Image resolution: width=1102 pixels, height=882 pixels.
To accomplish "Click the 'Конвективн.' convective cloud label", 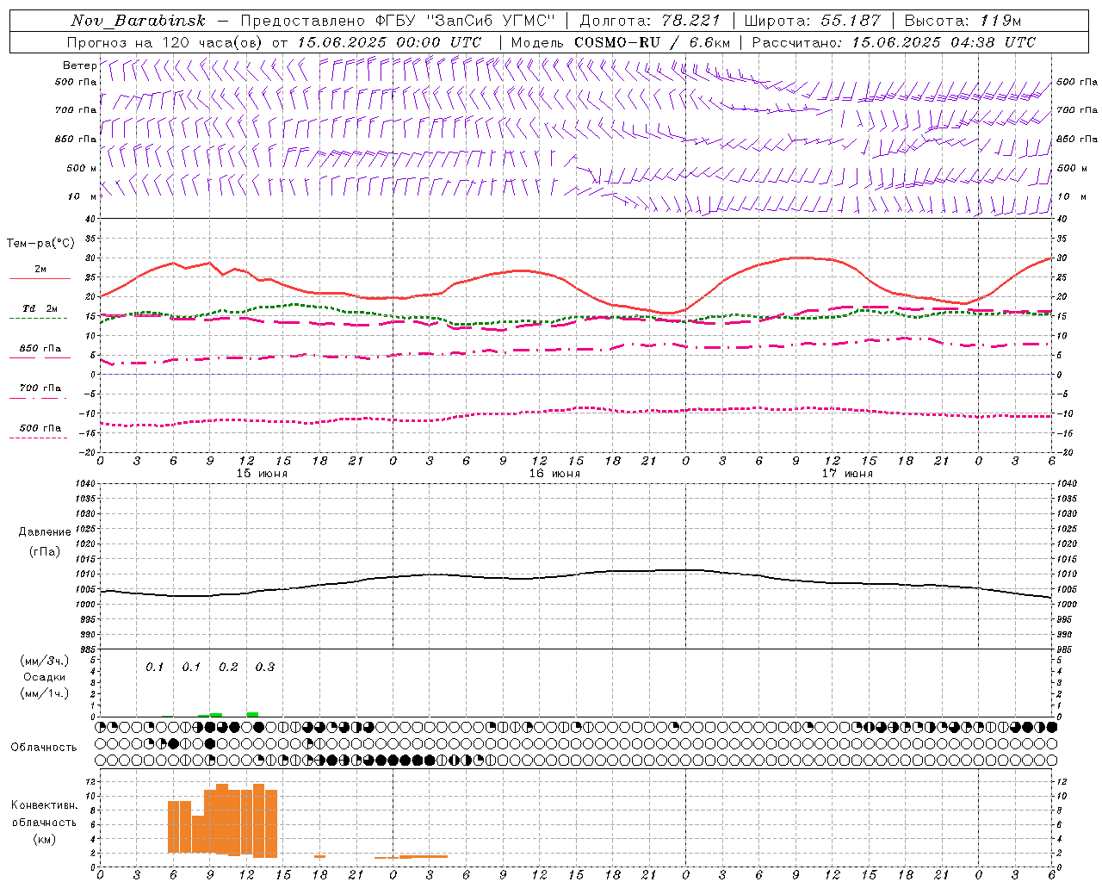I will (45, 805).
